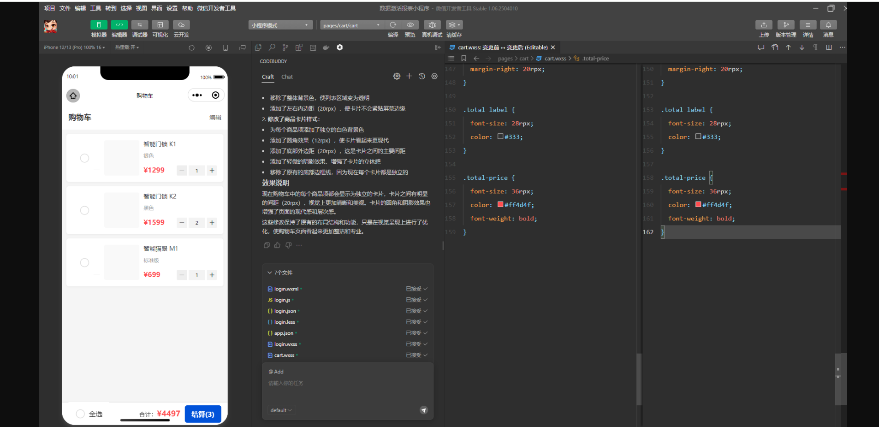Open CodeBuddy settings gear icon
The image size is (879, 427).
point(397,76)
